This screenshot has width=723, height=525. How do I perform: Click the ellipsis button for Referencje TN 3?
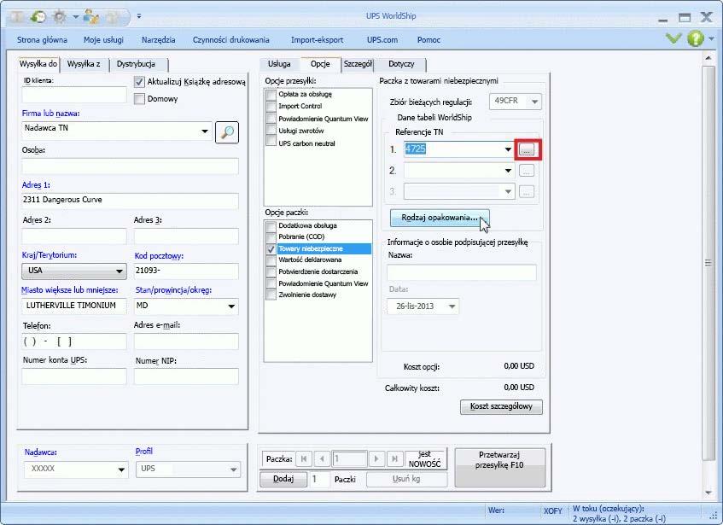527,191
